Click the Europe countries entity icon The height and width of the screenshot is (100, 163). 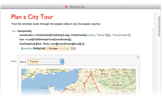pos(48,48)
